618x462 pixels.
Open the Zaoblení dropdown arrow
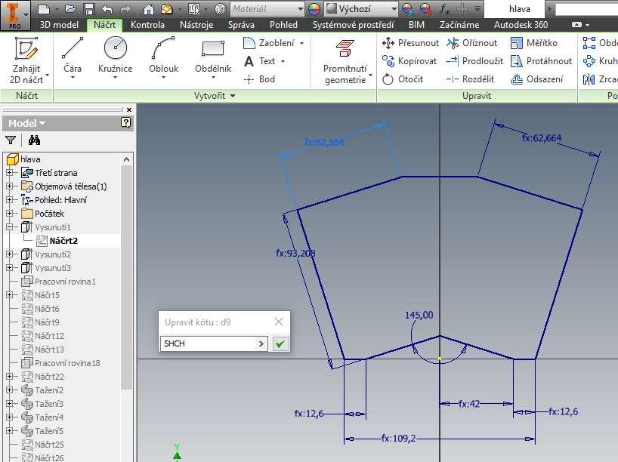[x=302, y=43]
